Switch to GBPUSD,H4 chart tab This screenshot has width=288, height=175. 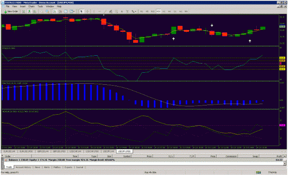click(x=43, y=152)
